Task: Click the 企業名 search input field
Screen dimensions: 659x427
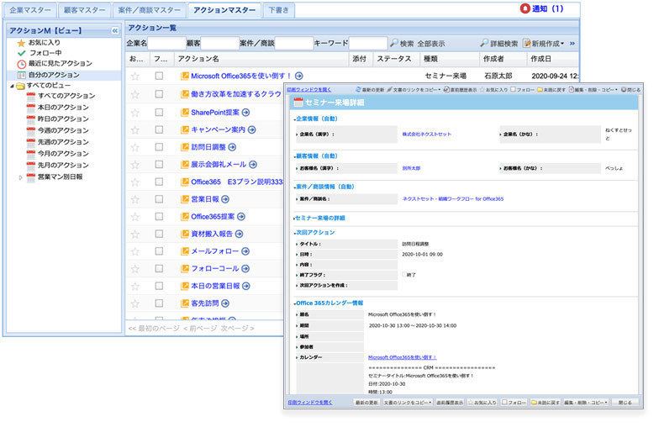Action: (166, 43)
